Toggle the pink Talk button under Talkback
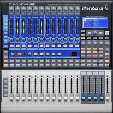The height and width of the screenshot is (113, 113). 95,56
